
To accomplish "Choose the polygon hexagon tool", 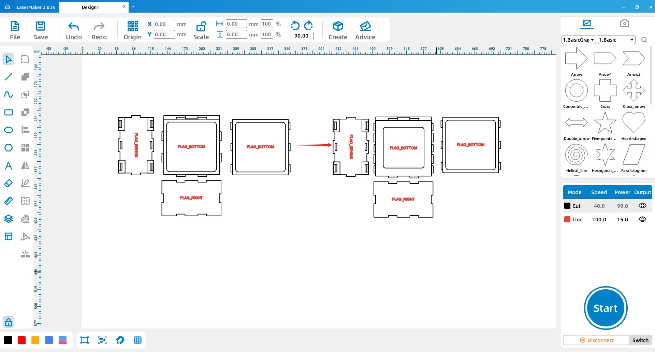I will pyautogui.click(x=9, y=148).
